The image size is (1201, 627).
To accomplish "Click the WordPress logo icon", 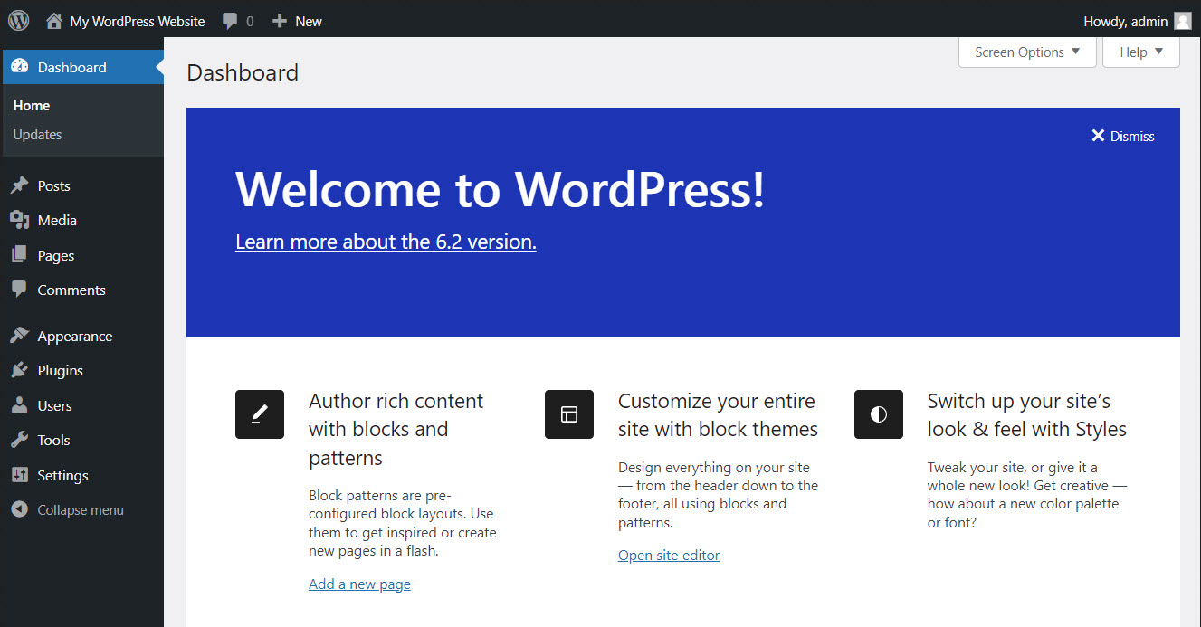I will click(19, 20).
